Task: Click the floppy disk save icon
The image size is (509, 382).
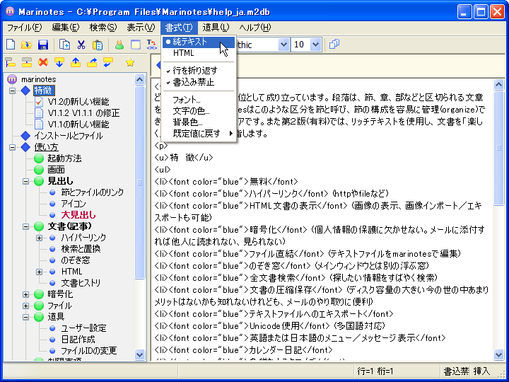Action: pos(43,45)
